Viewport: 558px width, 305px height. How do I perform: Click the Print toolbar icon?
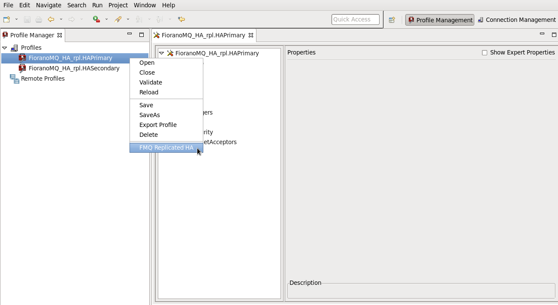click(39, 19)
